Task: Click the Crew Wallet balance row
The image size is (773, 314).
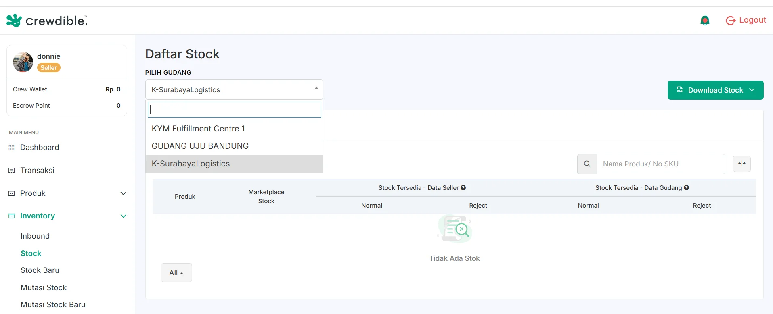Action: (x=67, y=89)
